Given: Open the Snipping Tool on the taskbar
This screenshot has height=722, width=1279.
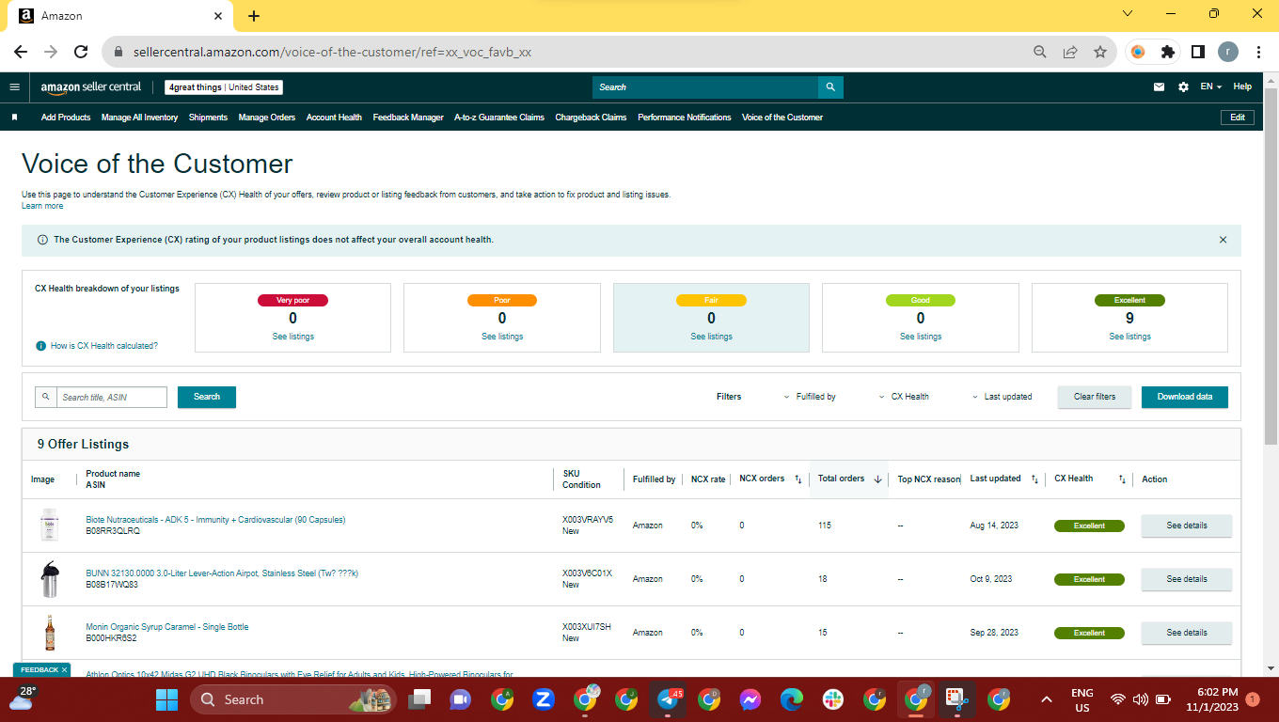Looking at the screenshot, I should tap(956, 699).
